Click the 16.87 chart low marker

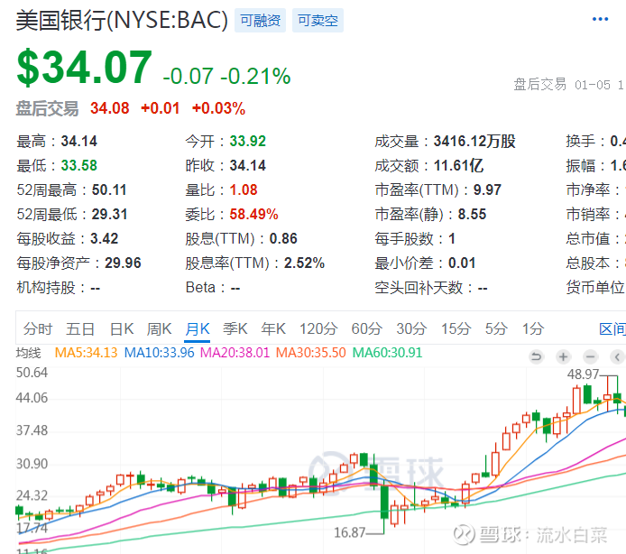pos(350,532)
